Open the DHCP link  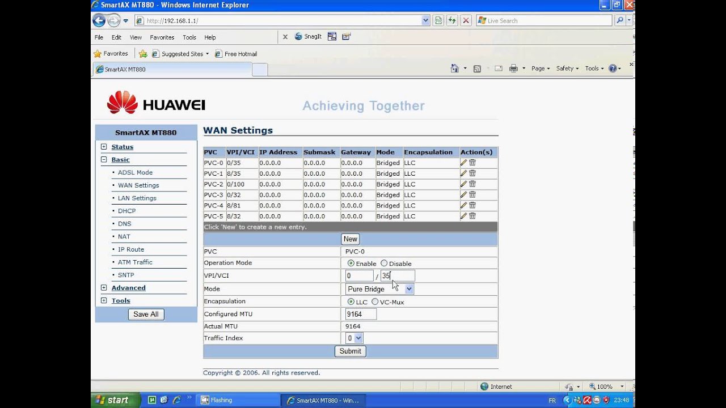tap(127, 211)
